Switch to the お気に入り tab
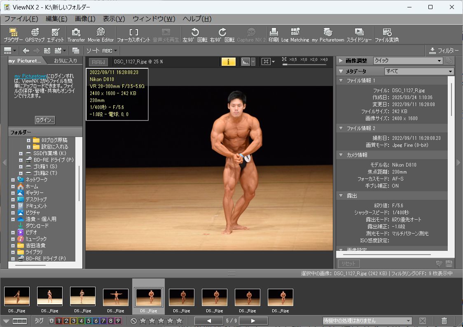The height and width of the screenshot is (327, 463). 65,61
